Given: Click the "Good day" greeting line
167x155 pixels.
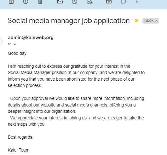Looking at the screenshot, I should 17,53.
